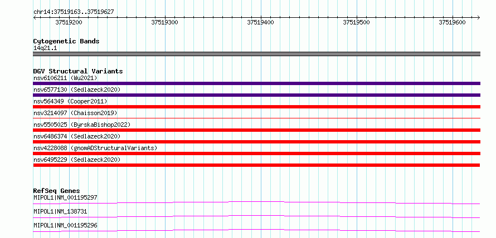
Task: Open variant nsv564349 (Cooper2011) label
Action: click(x=70, y=101)
